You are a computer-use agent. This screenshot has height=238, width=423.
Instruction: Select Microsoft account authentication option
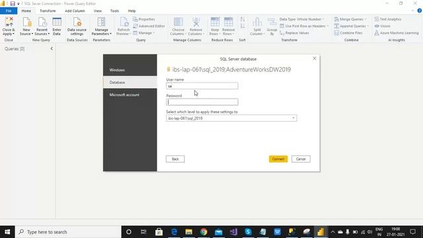pyautogui.click(x=130, y=95)
